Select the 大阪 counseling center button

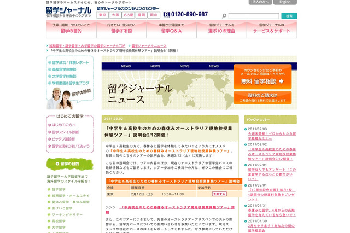click(x=115, y=15)
